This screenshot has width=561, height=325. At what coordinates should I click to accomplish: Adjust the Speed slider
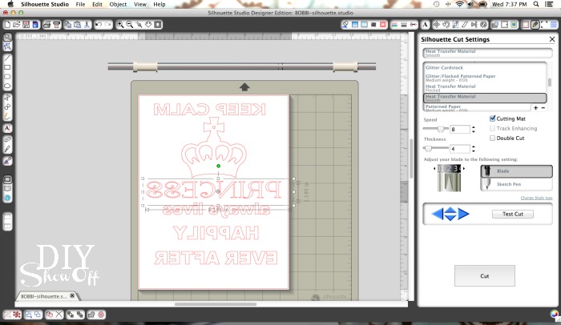click(x=440, y=129)
